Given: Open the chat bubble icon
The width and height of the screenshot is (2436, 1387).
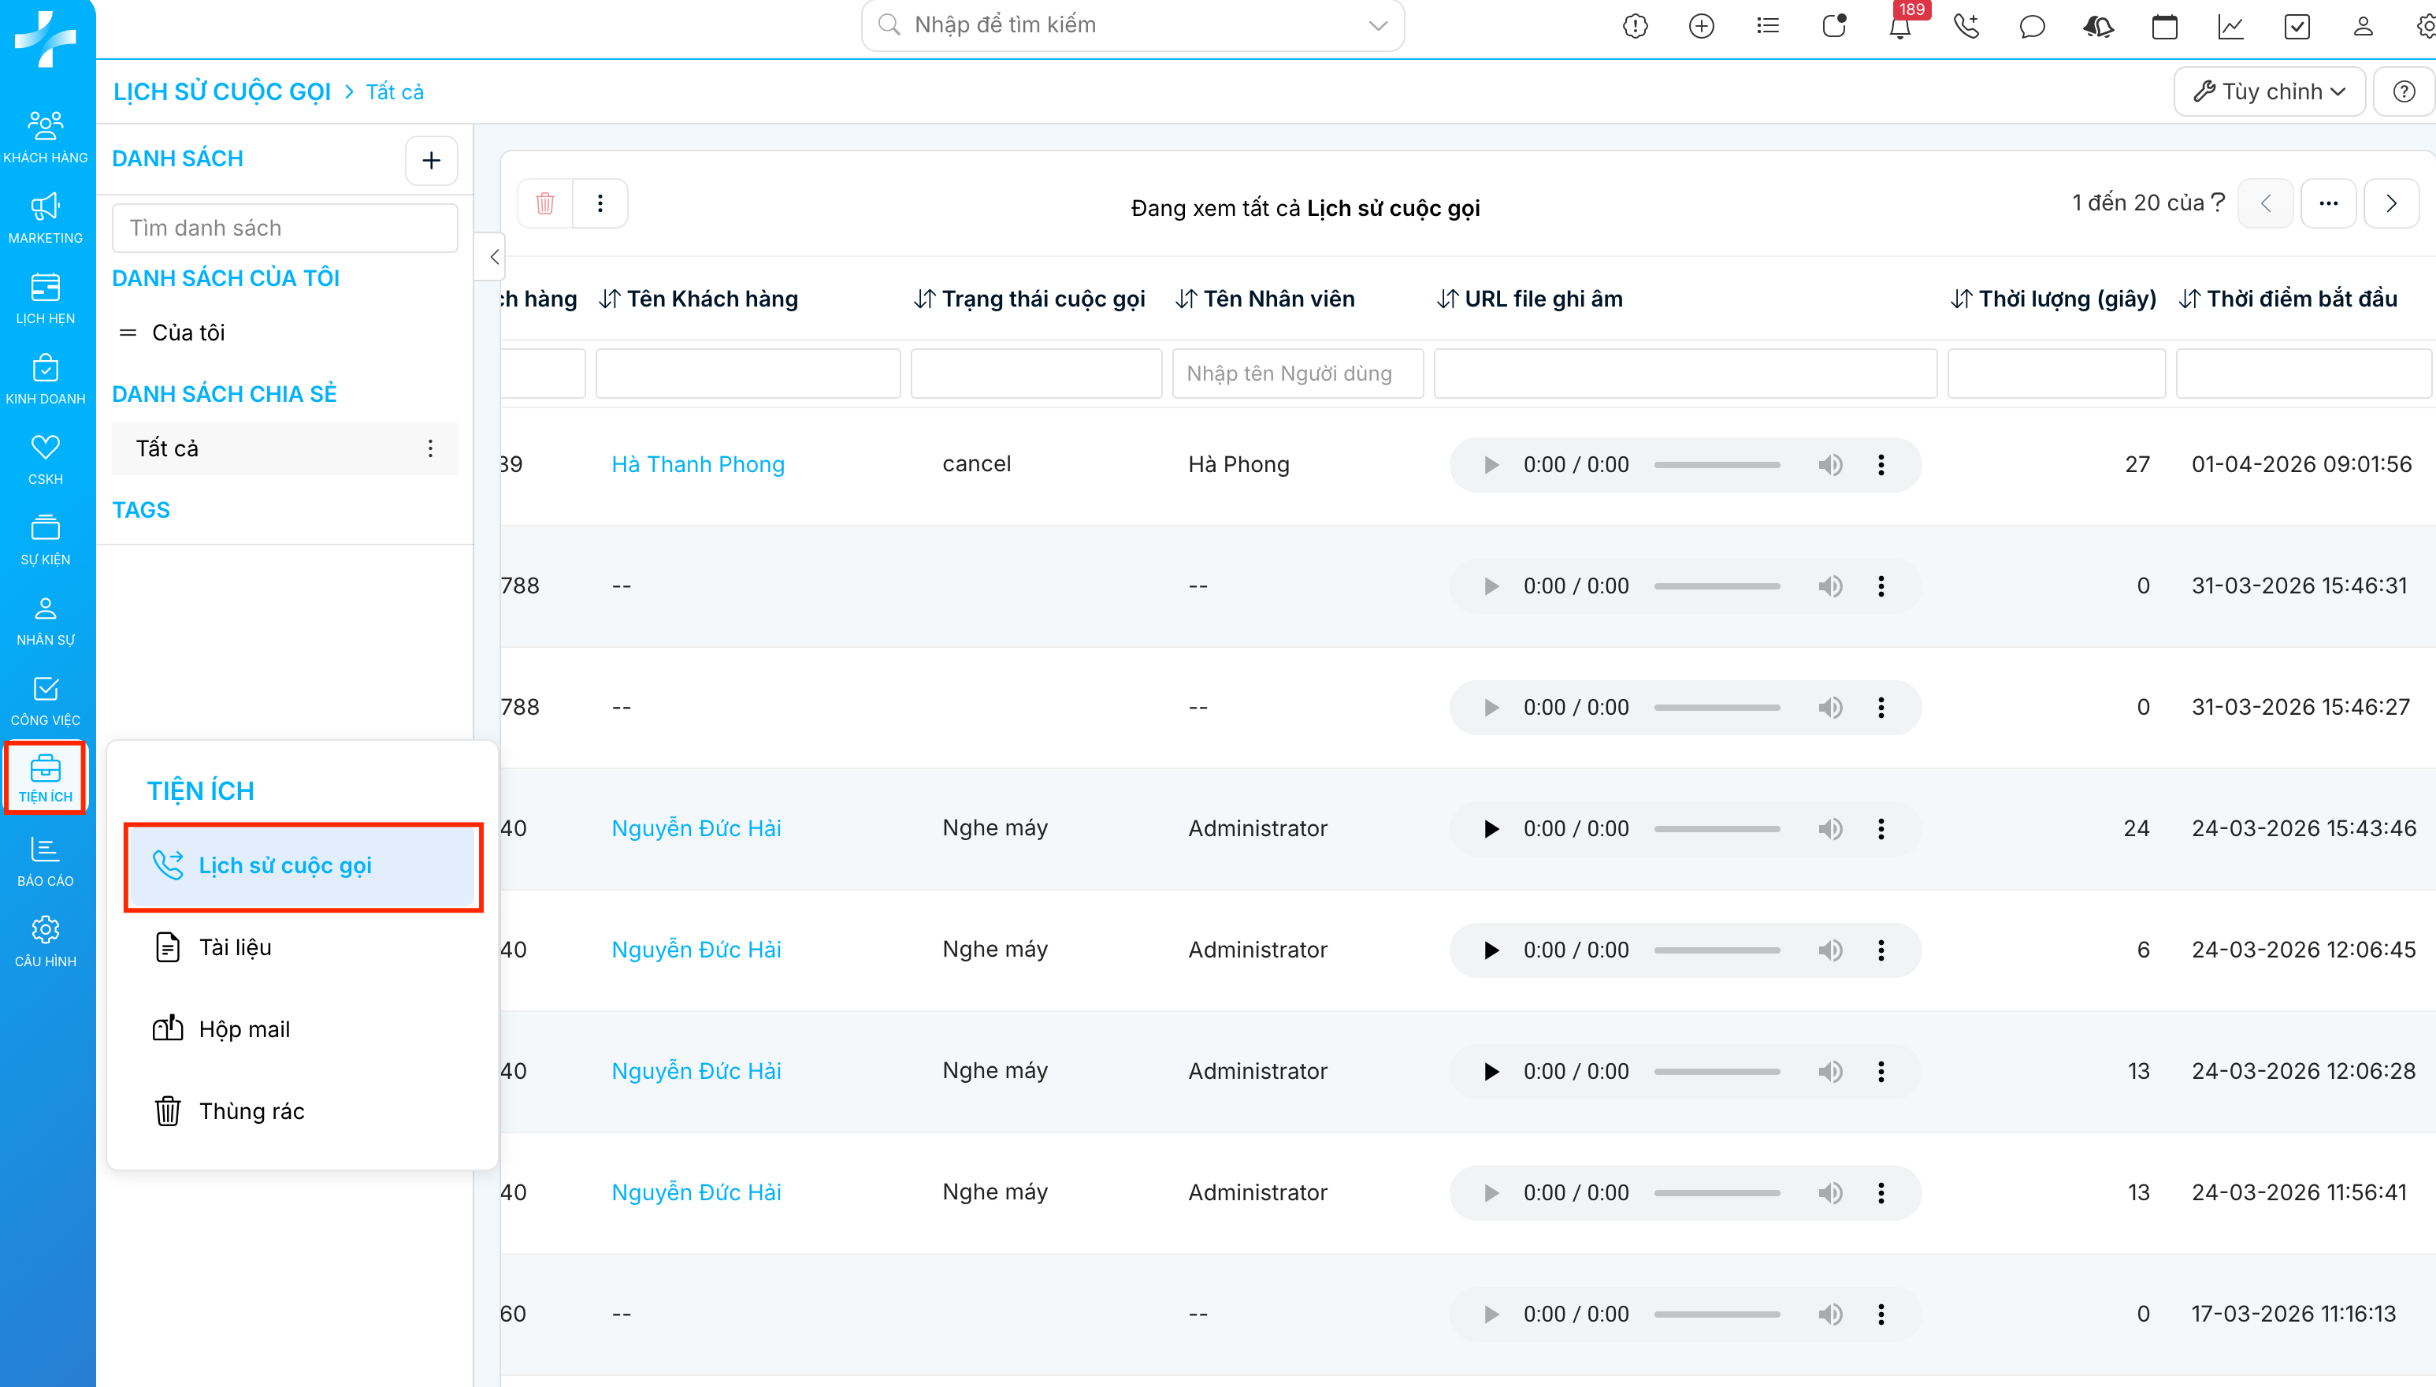Looking at the screenshot, I should (x=2032, y=26).
